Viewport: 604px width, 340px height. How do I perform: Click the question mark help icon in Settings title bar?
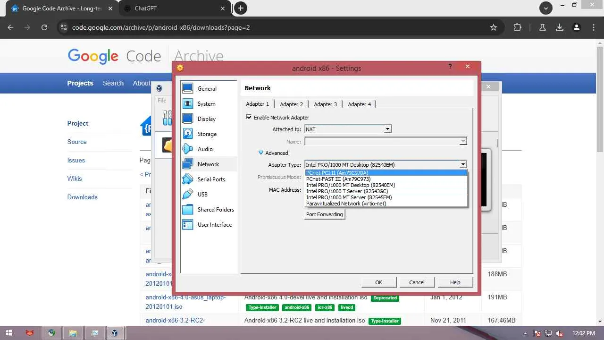click(450, 67)
